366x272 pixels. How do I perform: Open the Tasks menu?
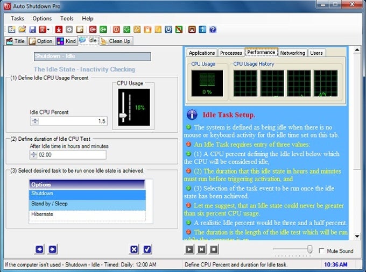tap(18, 18)
